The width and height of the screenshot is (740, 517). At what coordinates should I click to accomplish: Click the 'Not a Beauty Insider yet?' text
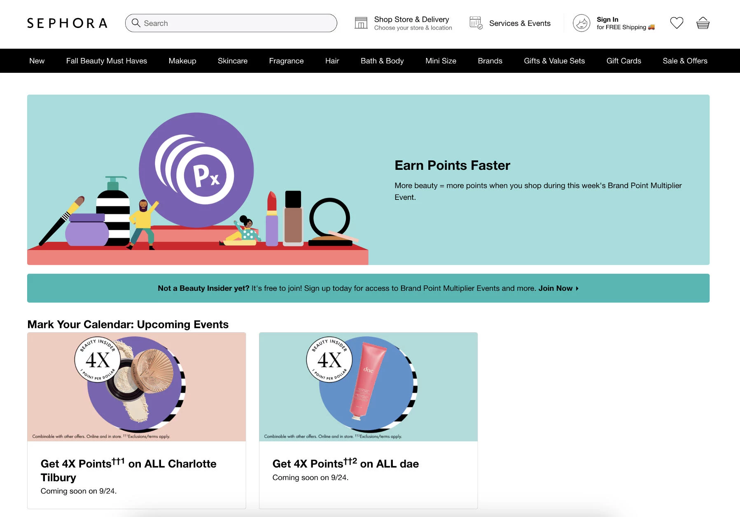[203, 288]
